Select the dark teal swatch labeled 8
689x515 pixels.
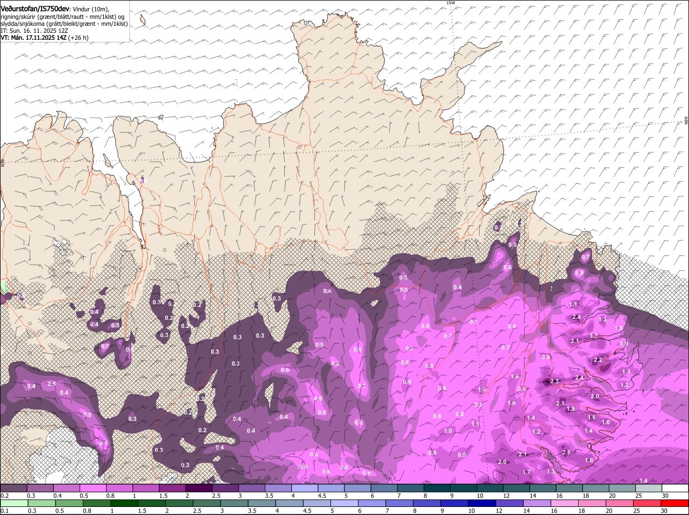[x=437, y=488]
